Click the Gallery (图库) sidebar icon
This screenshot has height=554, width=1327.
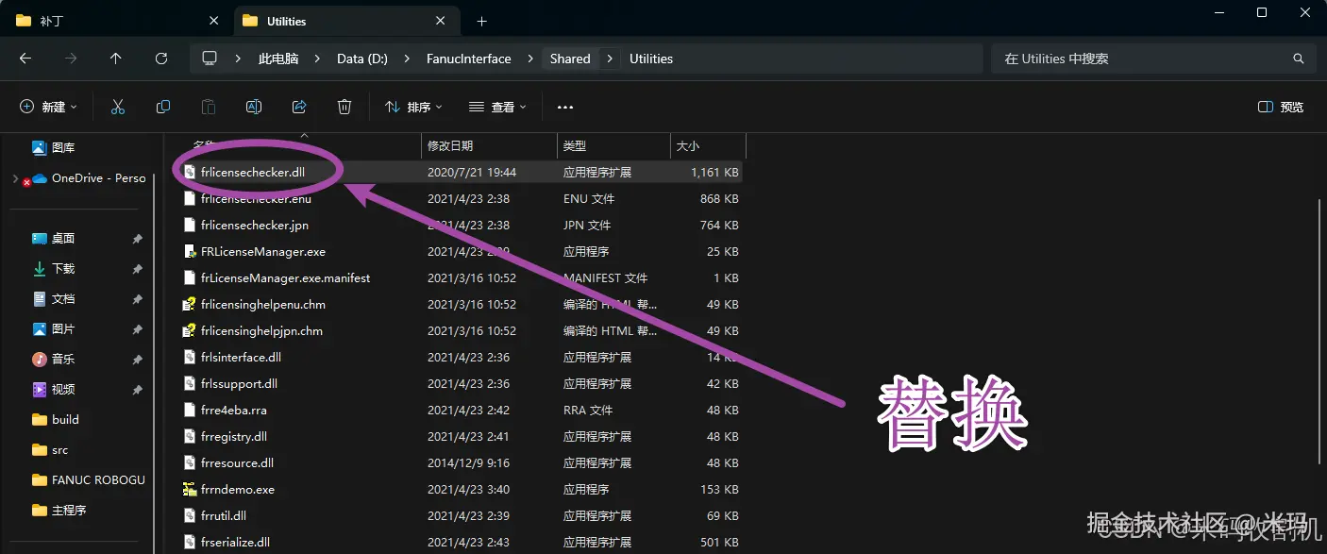[39, 147]
